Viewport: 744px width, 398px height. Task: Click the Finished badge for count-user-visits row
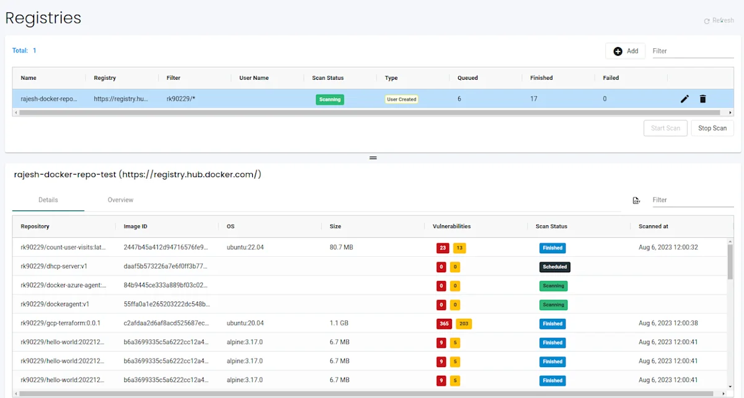[552, 248]
